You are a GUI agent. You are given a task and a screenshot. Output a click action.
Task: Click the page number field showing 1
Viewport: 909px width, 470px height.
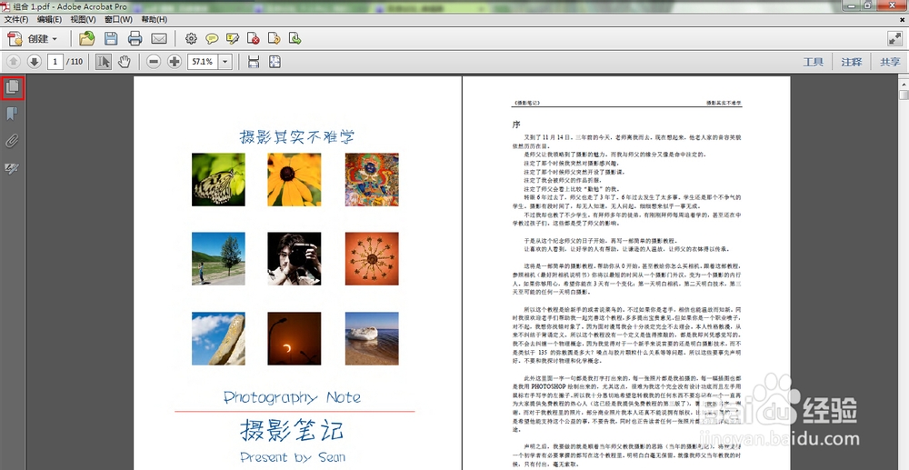[55, 62]
